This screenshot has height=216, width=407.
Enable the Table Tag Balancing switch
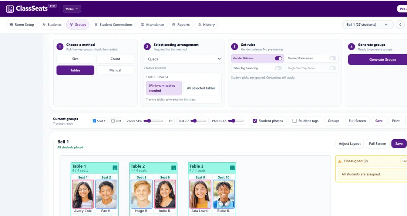pos(278,68)
